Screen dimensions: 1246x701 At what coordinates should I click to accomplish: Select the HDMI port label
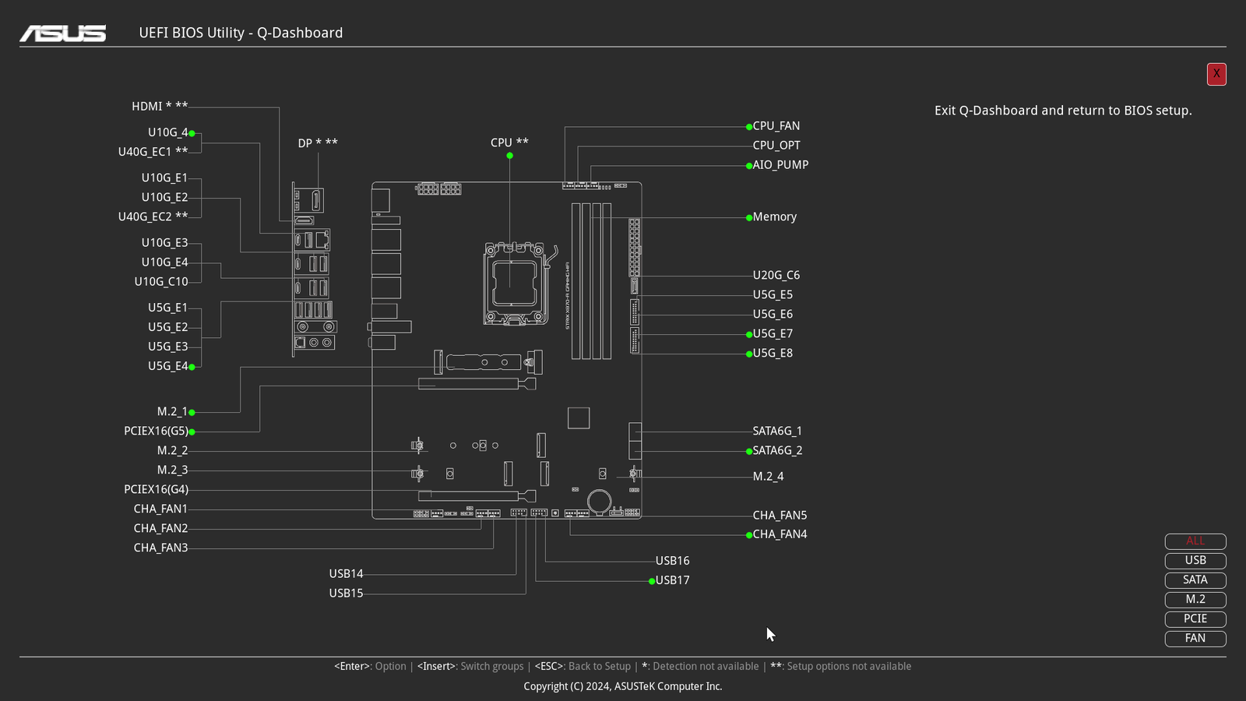pos(160,107)
